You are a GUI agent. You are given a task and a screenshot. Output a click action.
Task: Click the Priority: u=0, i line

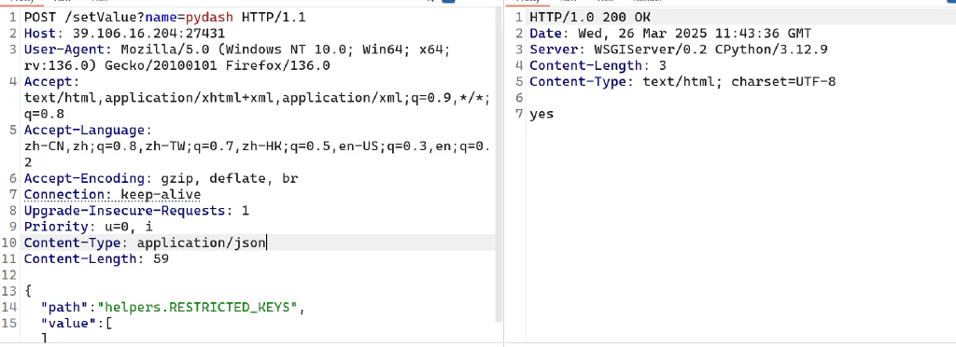click(89, 227)
